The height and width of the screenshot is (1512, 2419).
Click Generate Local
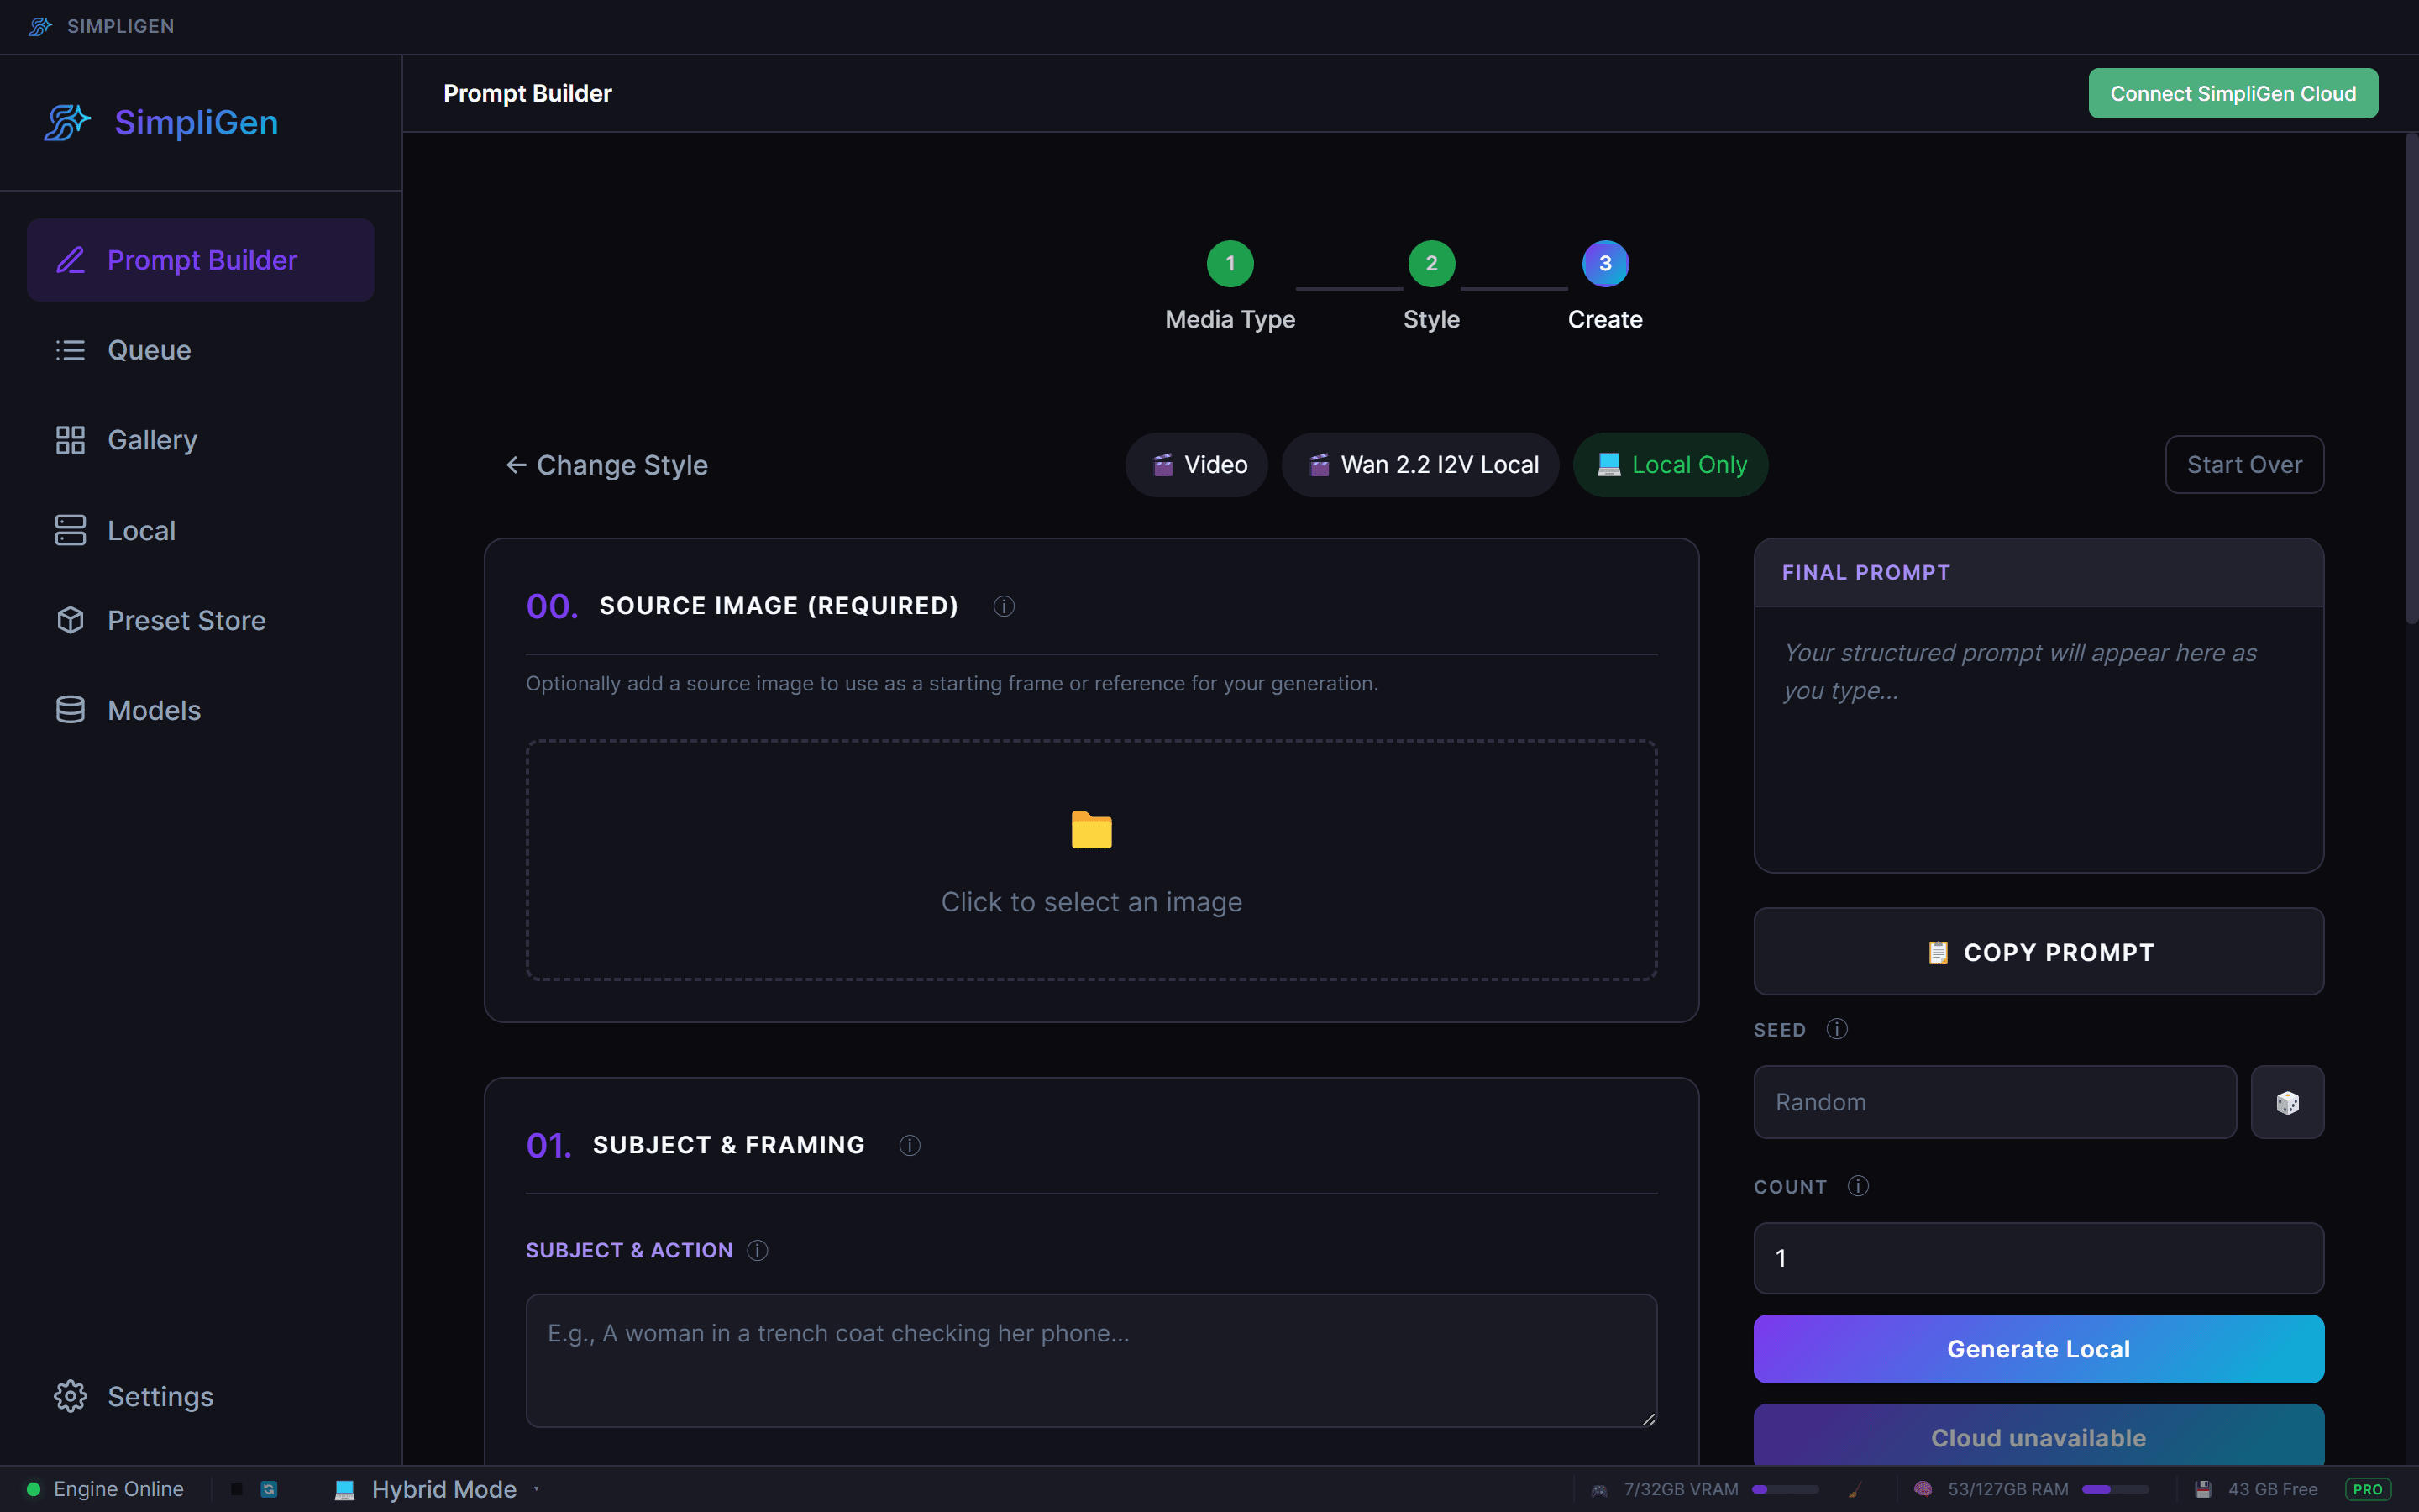point(2039,1349)
